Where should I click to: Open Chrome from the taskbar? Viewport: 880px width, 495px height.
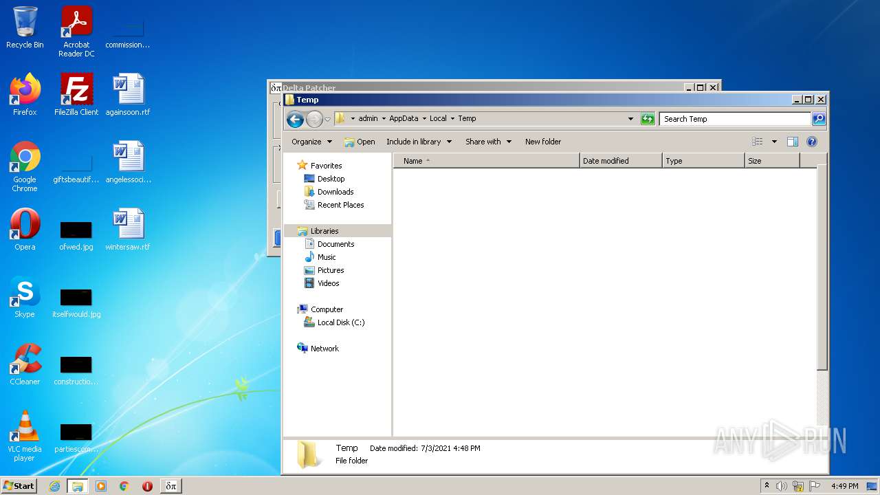(124, 486)
